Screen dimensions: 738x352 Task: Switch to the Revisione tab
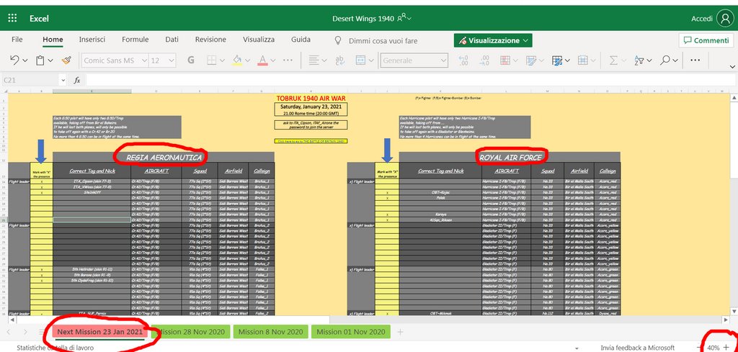pos(210,40)
